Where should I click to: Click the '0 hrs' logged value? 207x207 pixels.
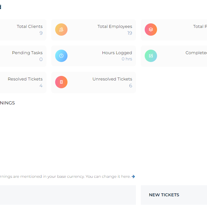(x=127, y=59)
